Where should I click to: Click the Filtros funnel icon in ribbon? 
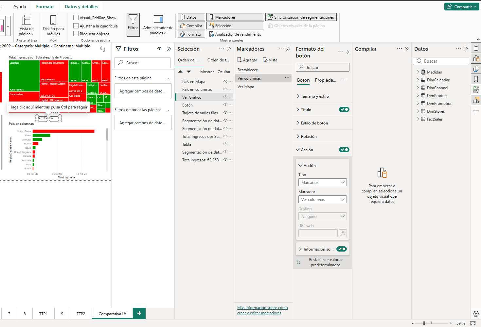(x=133, y=22)
